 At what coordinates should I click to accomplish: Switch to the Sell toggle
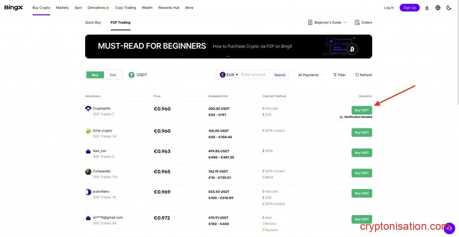click(x=113, y=75)
